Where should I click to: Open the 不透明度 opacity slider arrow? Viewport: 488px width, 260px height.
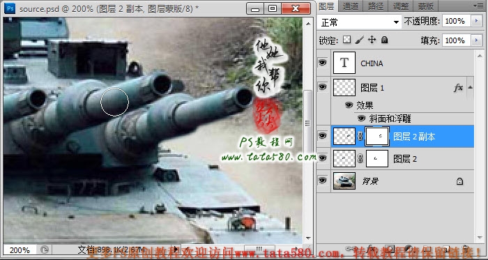coord(476,21)
